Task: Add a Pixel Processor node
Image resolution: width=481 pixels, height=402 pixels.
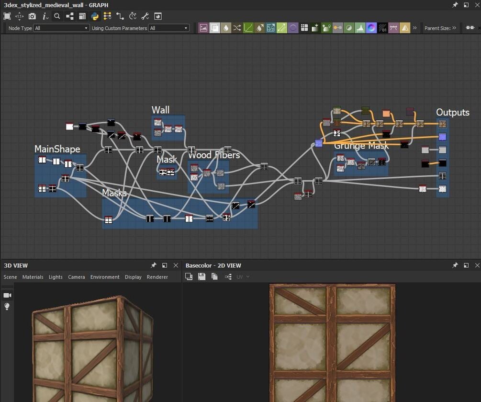Action: [x=382, y=28]
